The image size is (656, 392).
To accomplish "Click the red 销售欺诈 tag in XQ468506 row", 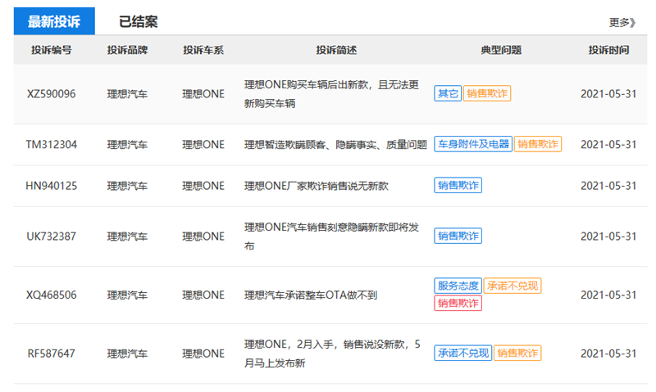I will click(x=458, y=304).
